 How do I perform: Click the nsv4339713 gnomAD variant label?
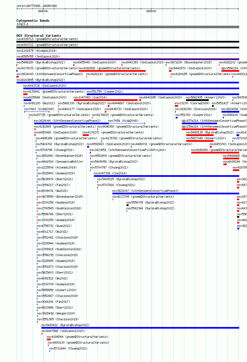(47, 39)
